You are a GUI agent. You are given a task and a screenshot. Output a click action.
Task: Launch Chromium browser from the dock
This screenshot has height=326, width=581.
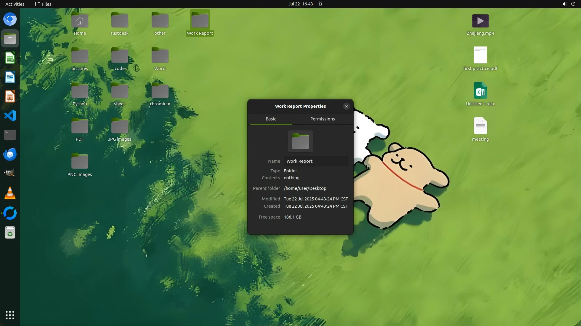click(10, 19)
